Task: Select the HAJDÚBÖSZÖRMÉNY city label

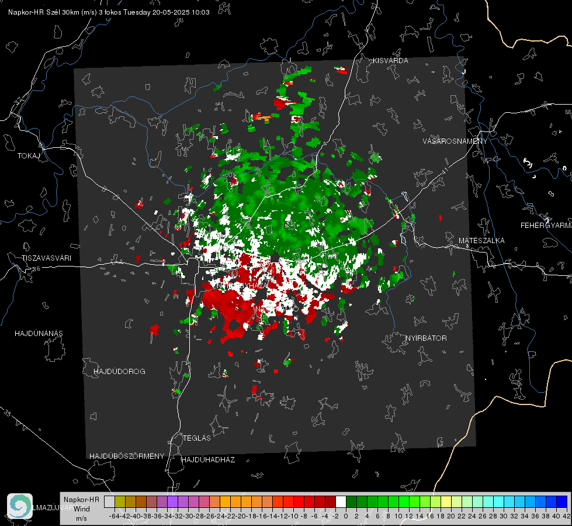Action: tap(127, 456)
